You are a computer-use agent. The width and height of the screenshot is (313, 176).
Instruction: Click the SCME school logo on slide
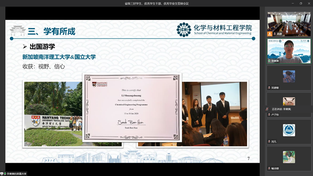point(184,30)
